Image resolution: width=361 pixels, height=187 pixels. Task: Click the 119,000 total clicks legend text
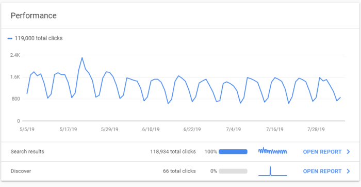[x=39, y=39]
